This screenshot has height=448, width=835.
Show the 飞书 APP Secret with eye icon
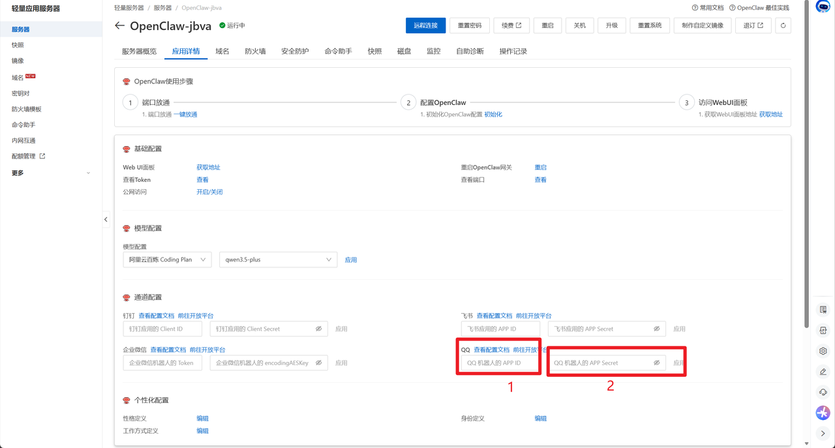657,329
